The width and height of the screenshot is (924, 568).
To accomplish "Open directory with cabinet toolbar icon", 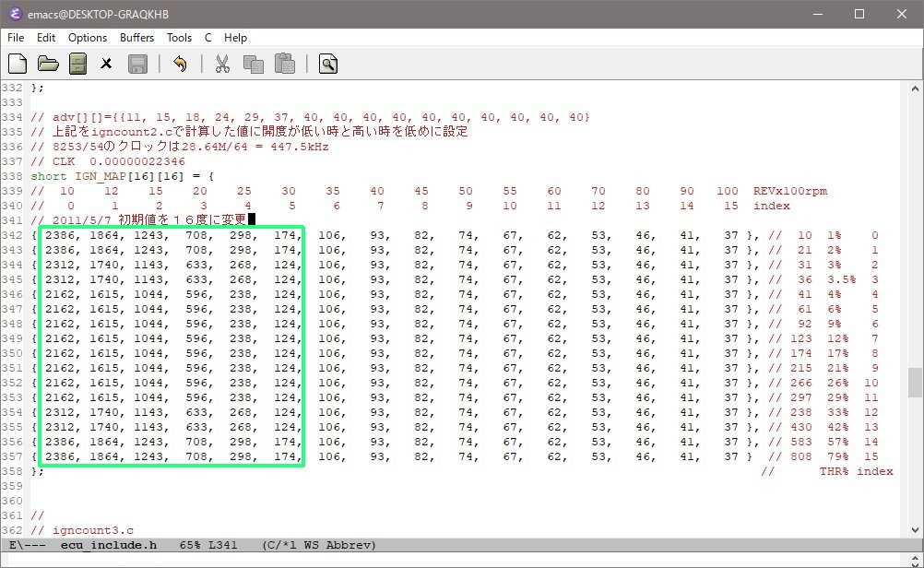I will coord(77,64).
